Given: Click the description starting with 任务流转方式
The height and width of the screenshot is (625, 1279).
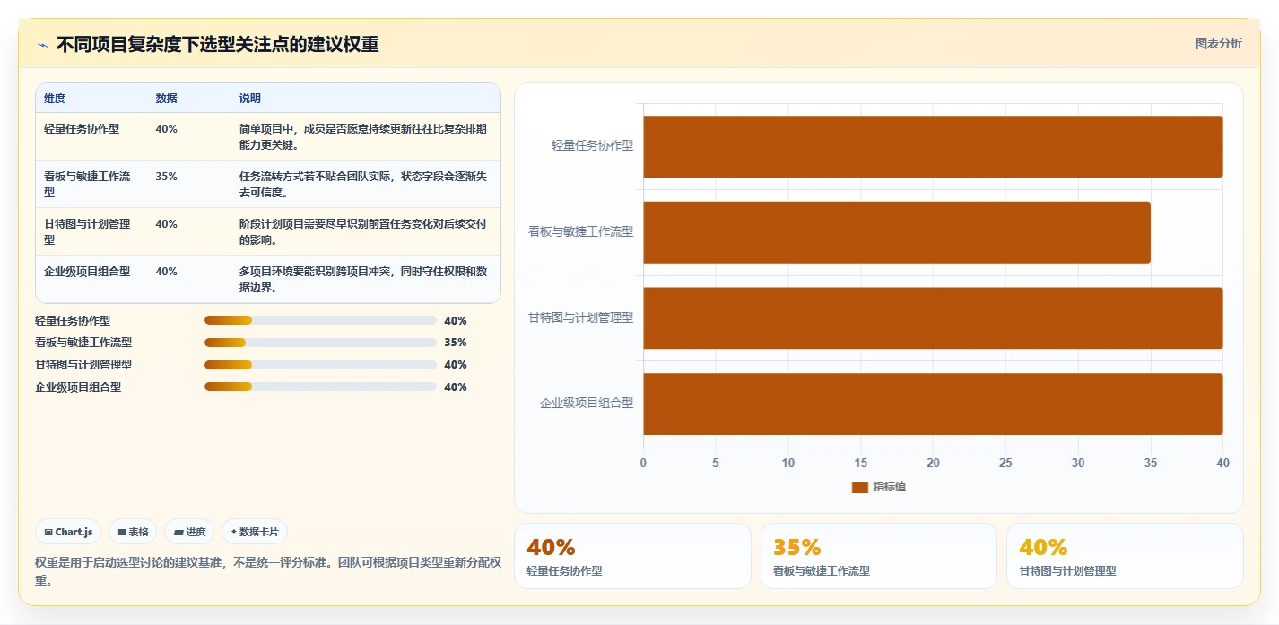Looking at the screenshot, I should pyautogui.click(x=363, y=184).
